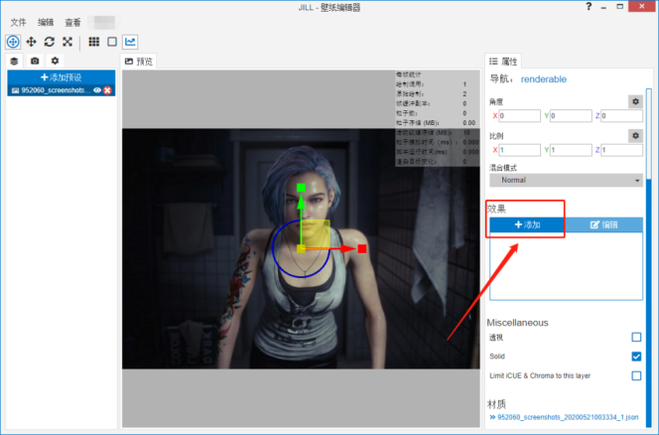The image size is (659, 435).
Task: Open the gear settings tab in left panel
Action: coord(55,61)
